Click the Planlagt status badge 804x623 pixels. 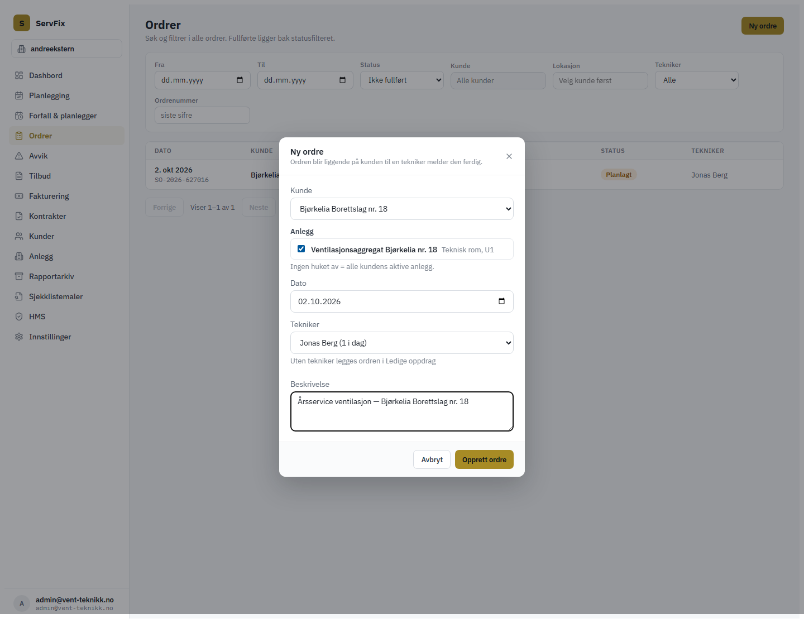(619, 175)
